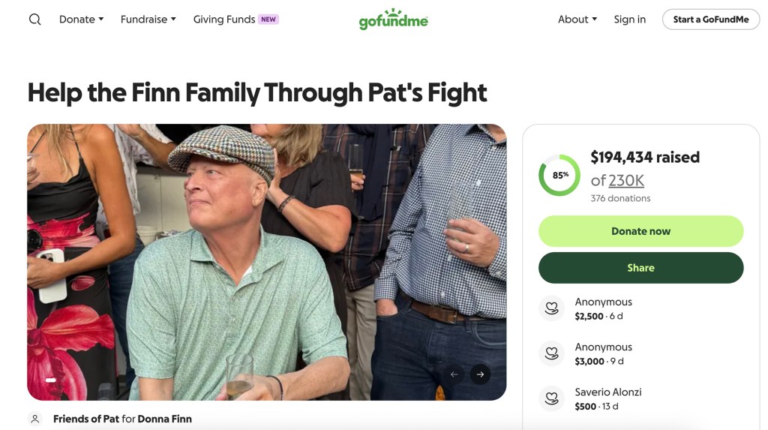Click heart-hand icon beside $2,500 donation
The width and height of the screenshot is (768, 430).
552,308
